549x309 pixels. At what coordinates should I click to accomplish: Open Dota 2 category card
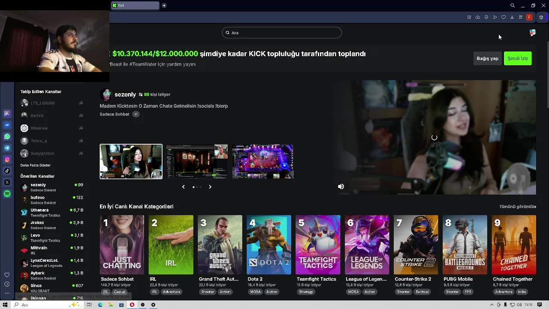point(269,245)
